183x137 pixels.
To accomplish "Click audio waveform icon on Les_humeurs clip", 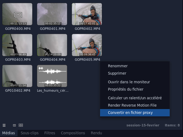I will 41,68.
